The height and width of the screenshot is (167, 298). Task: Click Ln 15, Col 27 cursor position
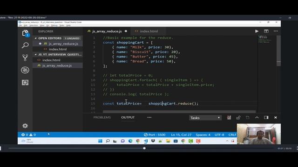point(181,135)
